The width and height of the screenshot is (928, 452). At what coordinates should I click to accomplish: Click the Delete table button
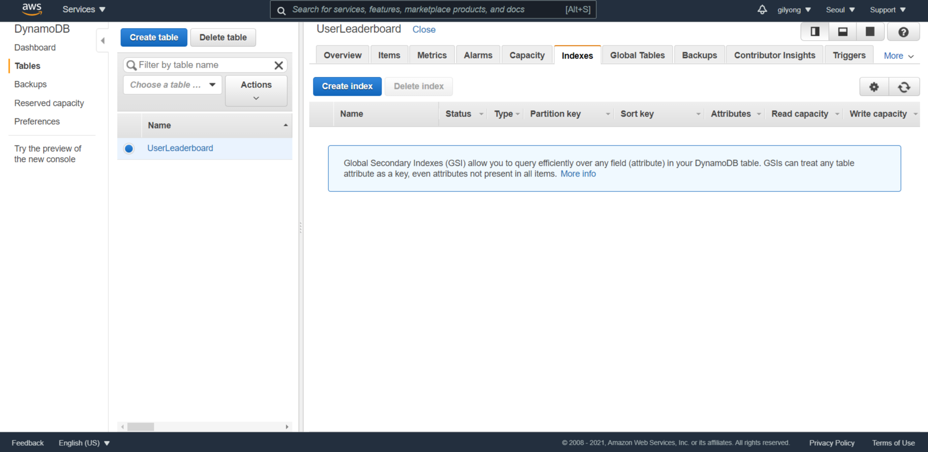(223, 37)
